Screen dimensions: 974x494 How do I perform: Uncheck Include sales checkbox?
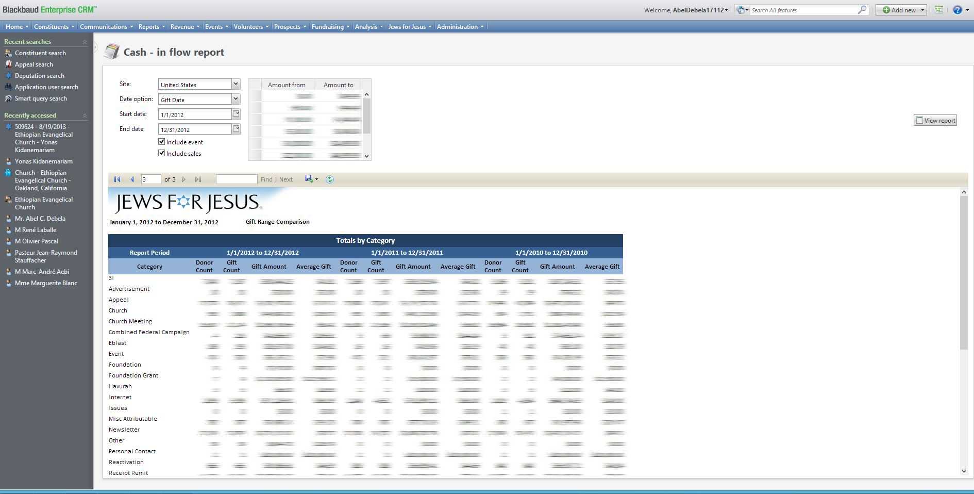pyautogui.click(x=162, y=153)
